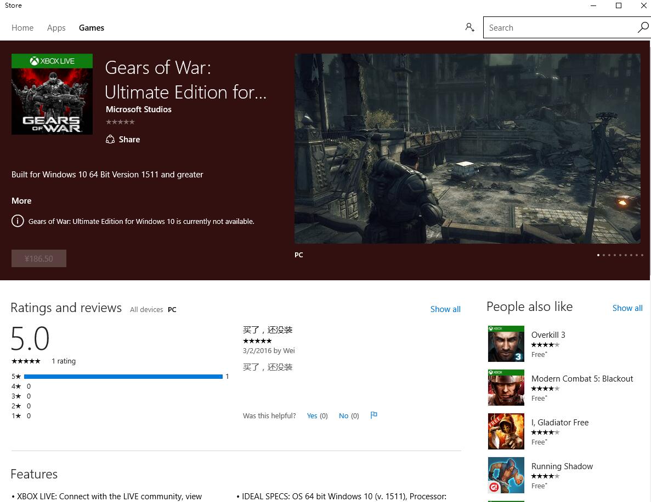651x502 pixels.
Task: Click the report review flag icon
Action: pyautogui.click(x=373, y=415)
